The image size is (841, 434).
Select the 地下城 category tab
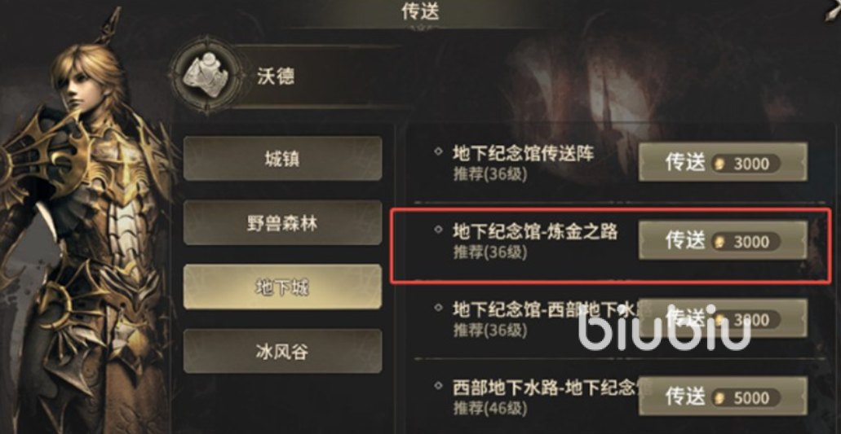pos(283,287)
